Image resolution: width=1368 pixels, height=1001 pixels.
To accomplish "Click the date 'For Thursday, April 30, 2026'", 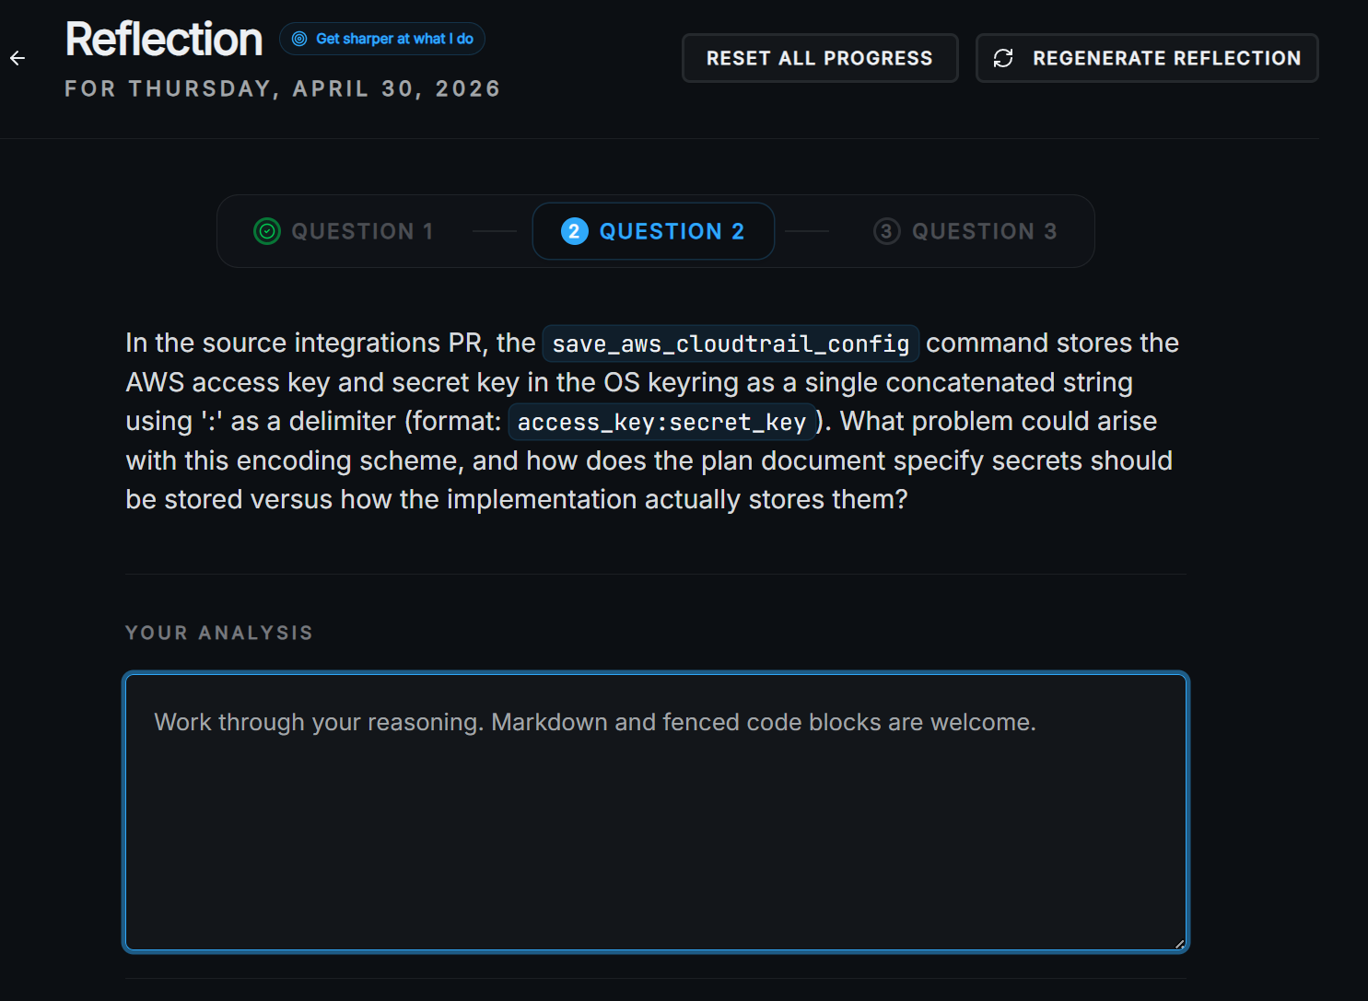I will [x=283, y=89].
